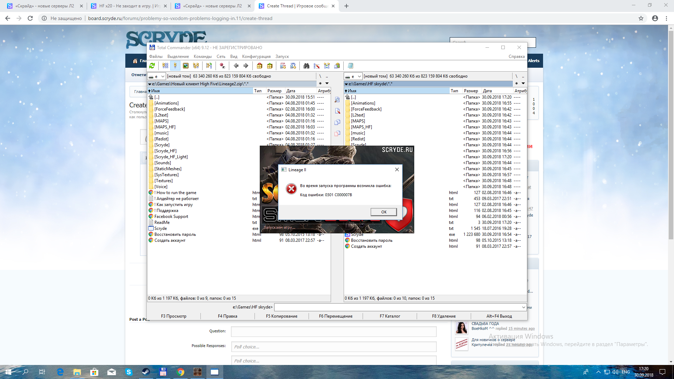Go back with left arrow icon
Viewport: 674px width, 379px height.
236,66
